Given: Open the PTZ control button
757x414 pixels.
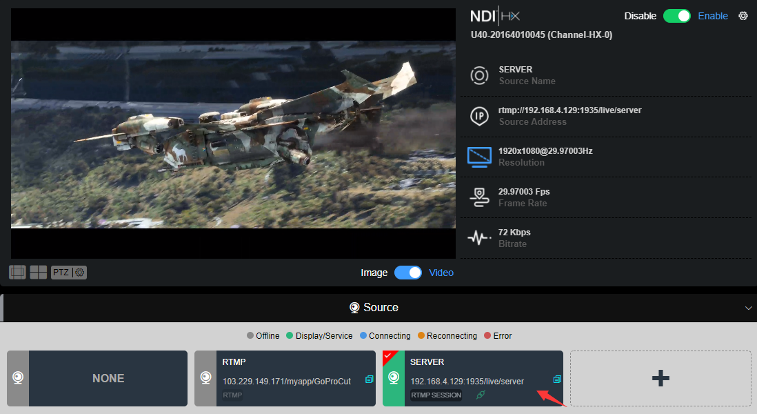Looking at the screenshot, I should pyautogui.click(x=61, y=273).
